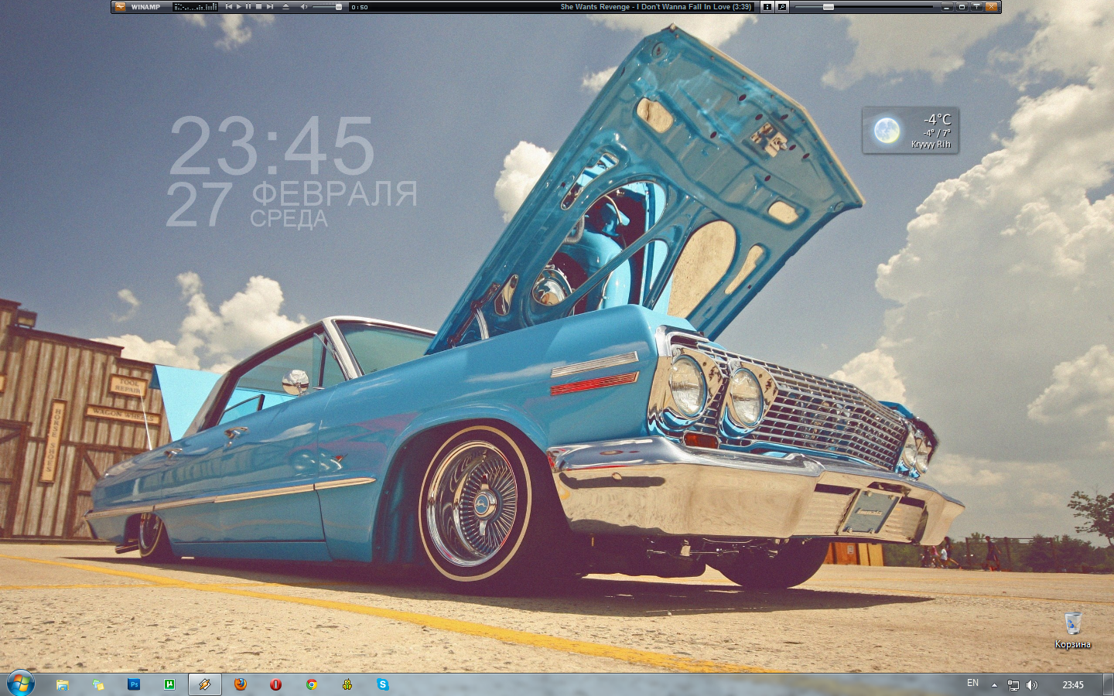Open the Корзина recycle bin

pos(1073,630)
